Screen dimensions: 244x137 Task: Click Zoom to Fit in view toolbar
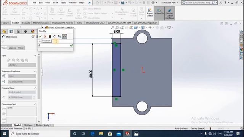click(112, 27)
